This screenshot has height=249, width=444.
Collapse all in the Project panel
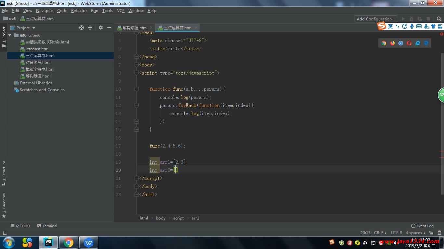90,28
